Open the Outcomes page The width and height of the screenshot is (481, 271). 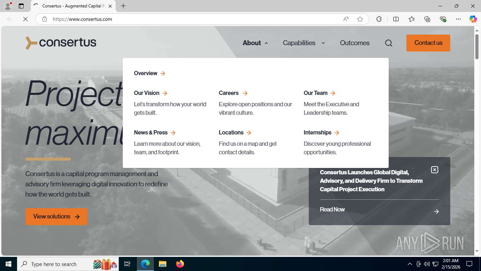tap(355, 43)
